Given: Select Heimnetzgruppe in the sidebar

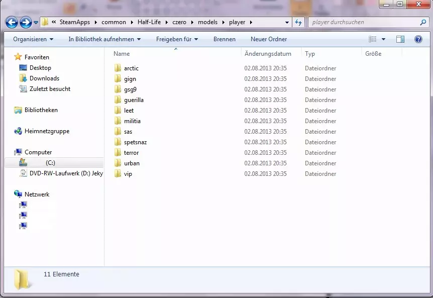Looking at the screenshot, I should click(x=47, y=131).
